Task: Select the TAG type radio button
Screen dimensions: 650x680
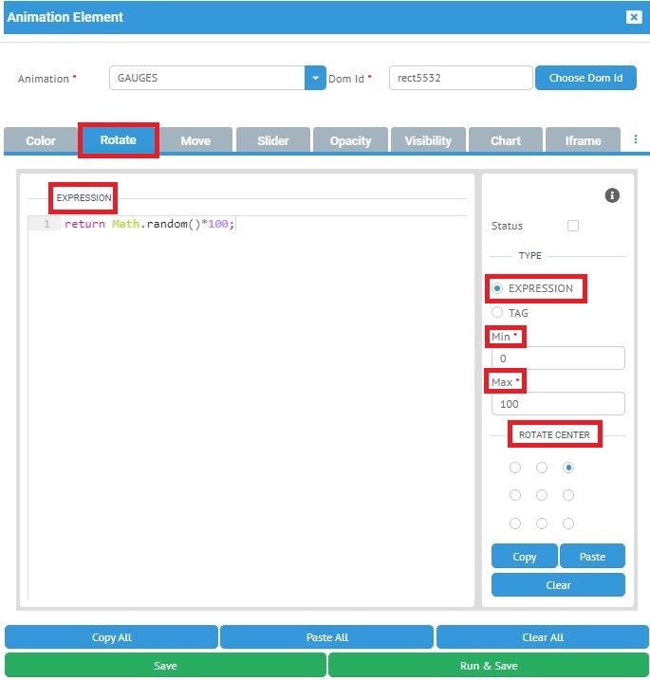Action: (x=497, y=313)
